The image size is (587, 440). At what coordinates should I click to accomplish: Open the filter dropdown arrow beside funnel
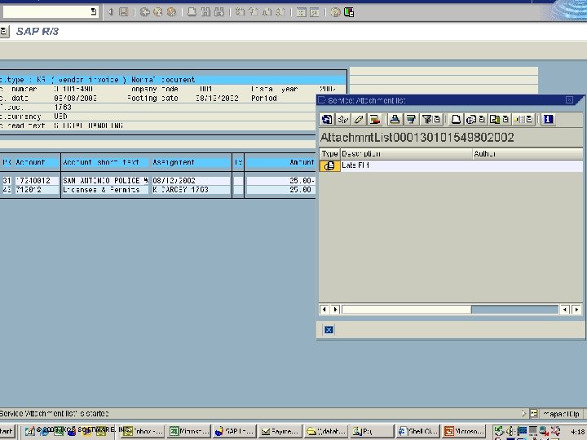tap(437, 119)
